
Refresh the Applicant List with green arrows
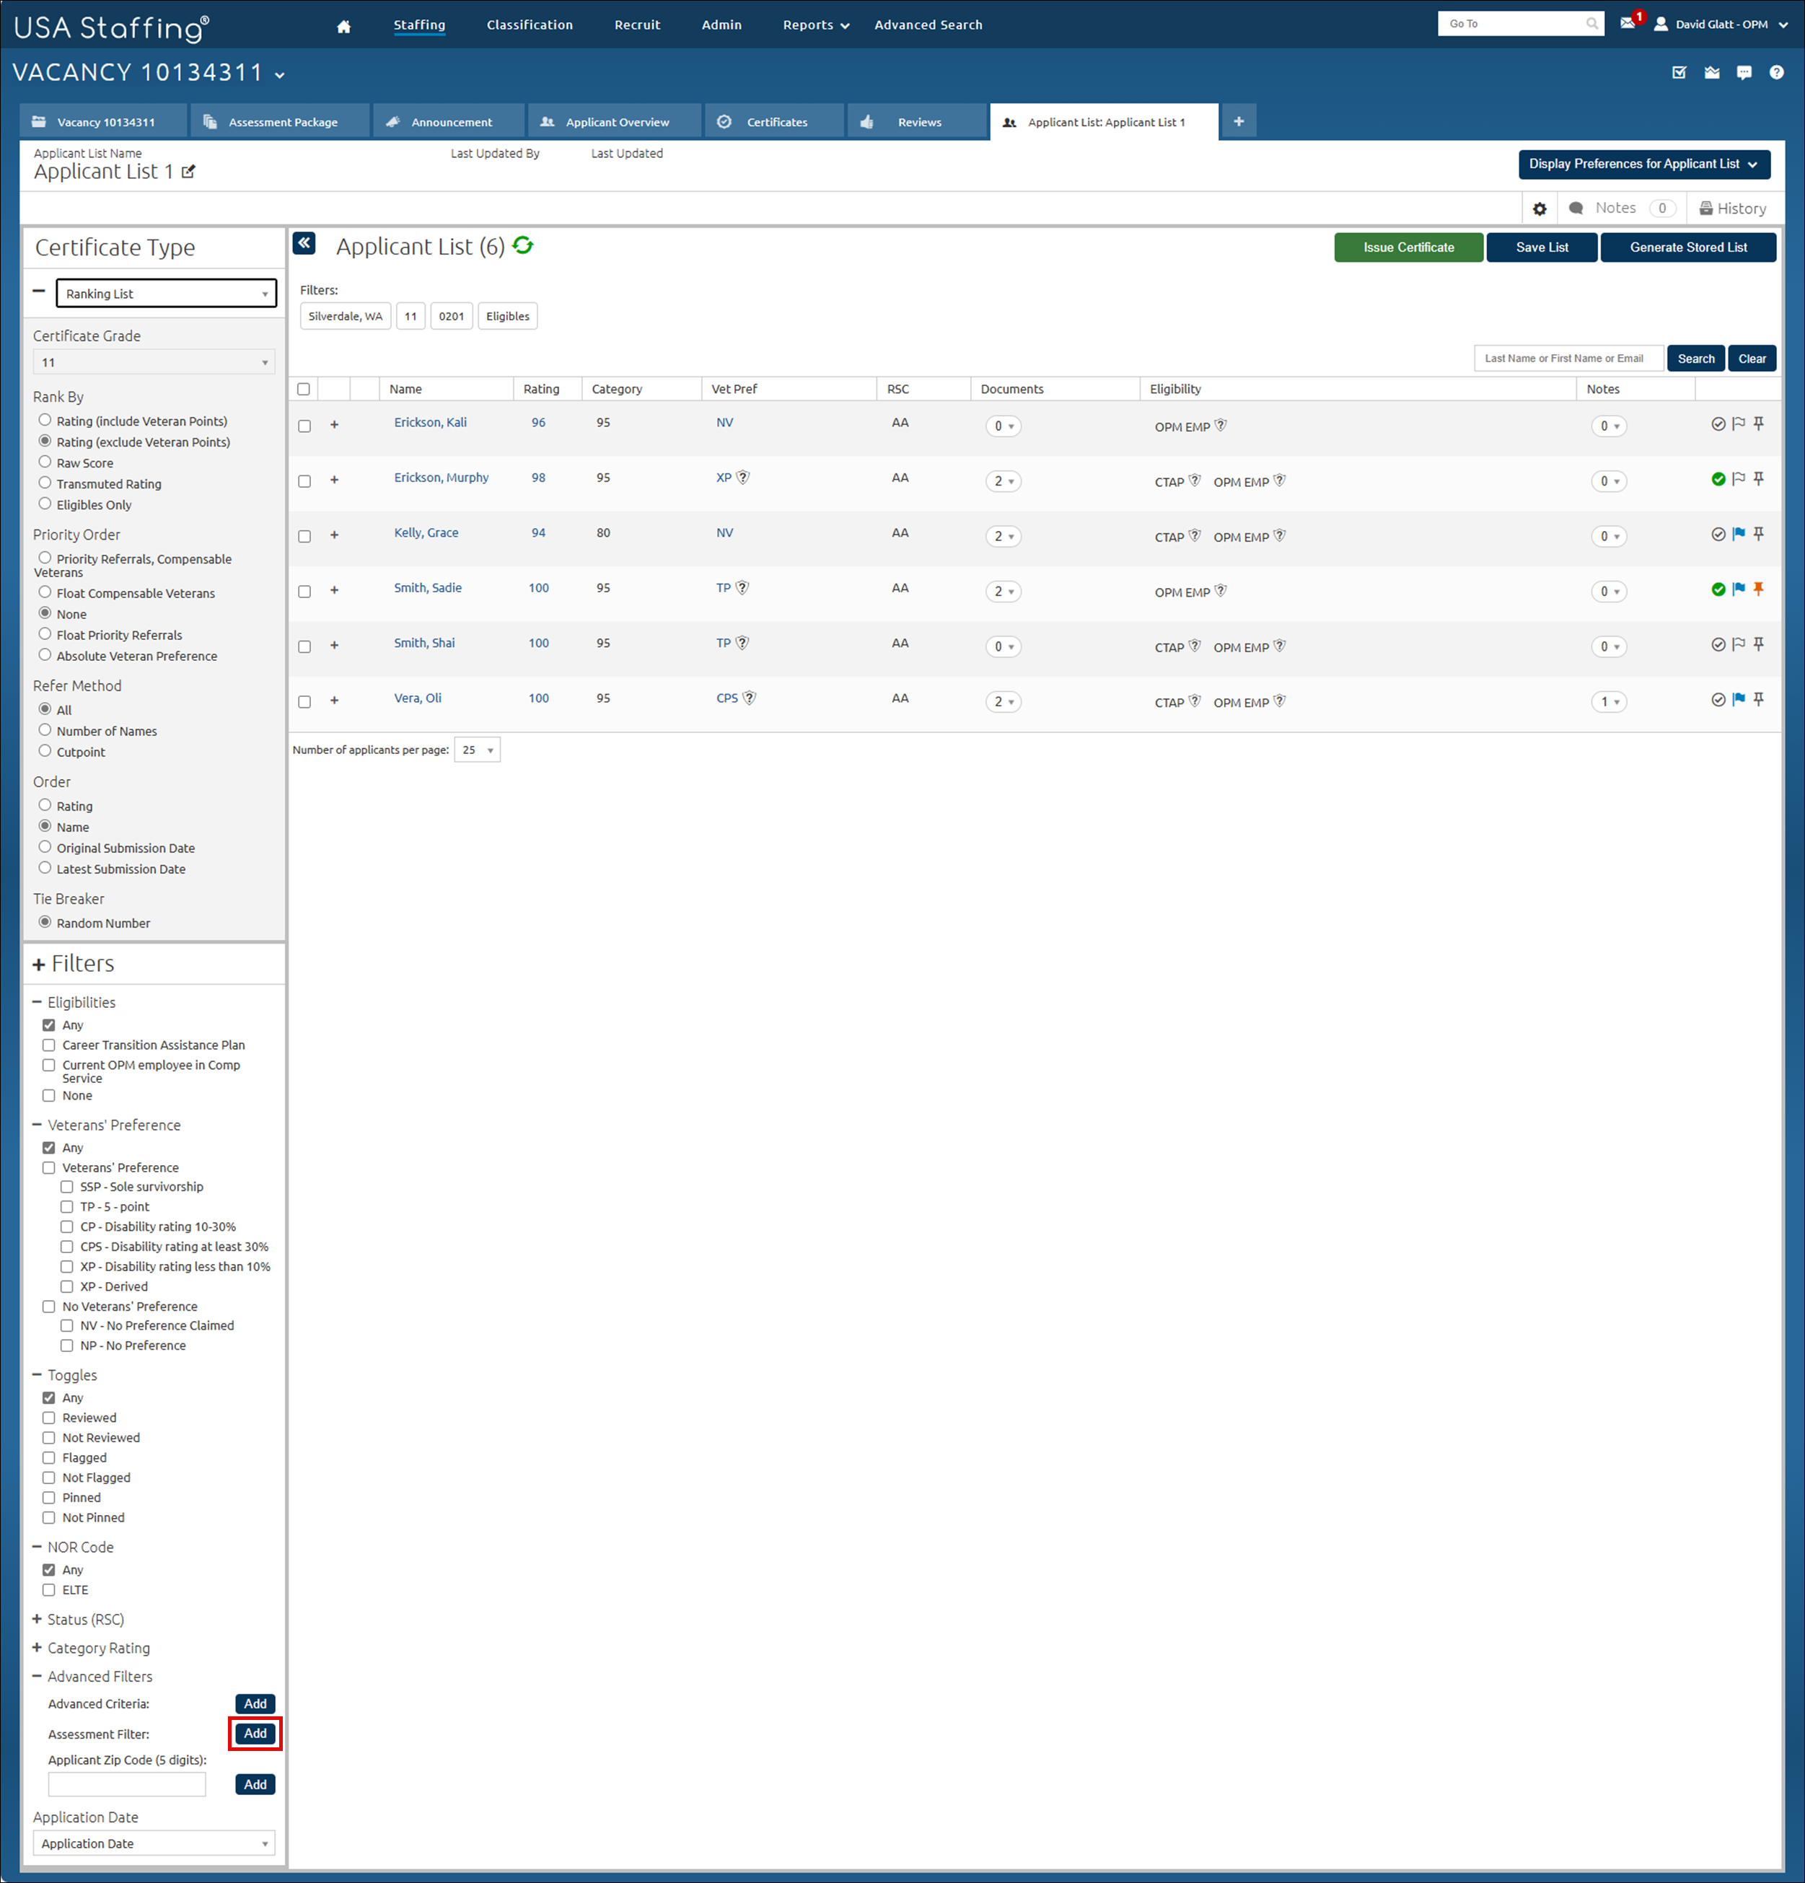[x=522, y=246]
